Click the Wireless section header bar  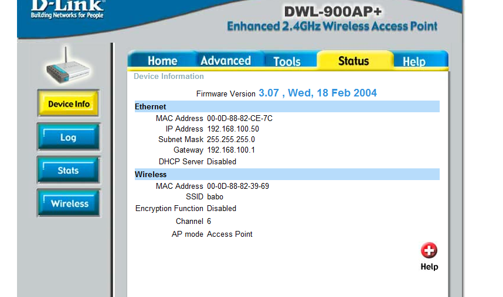(287, 174)
